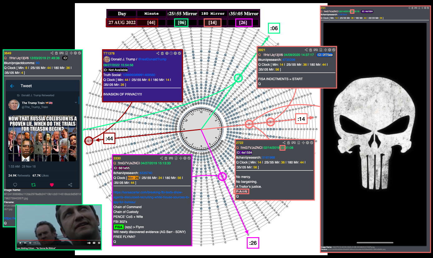
Task: Click share icon on post 2722
Action: pyautogui.click(x=284, y=143)
